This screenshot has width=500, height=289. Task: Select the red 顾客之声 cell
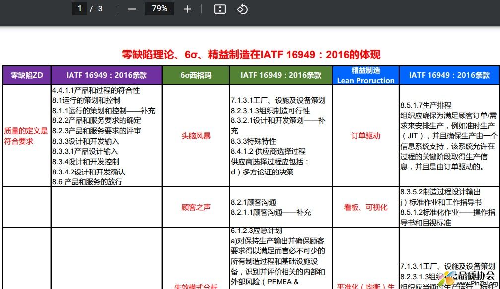pyautogui.click(x=196, y=207)
